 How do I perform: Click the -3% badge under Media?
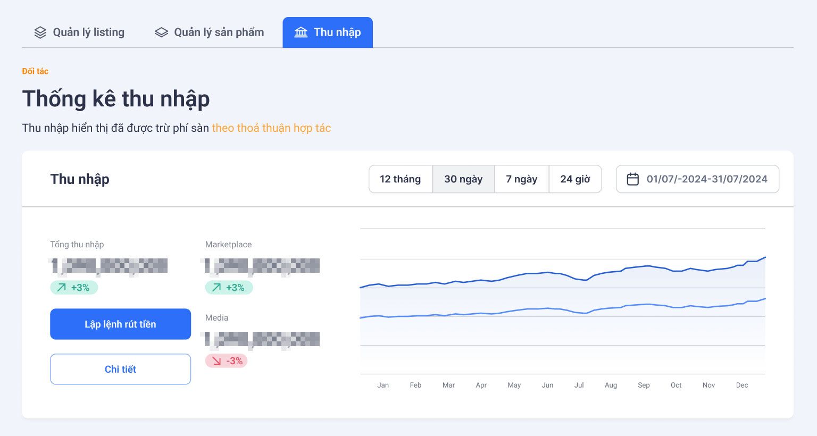tap(226, 361)
